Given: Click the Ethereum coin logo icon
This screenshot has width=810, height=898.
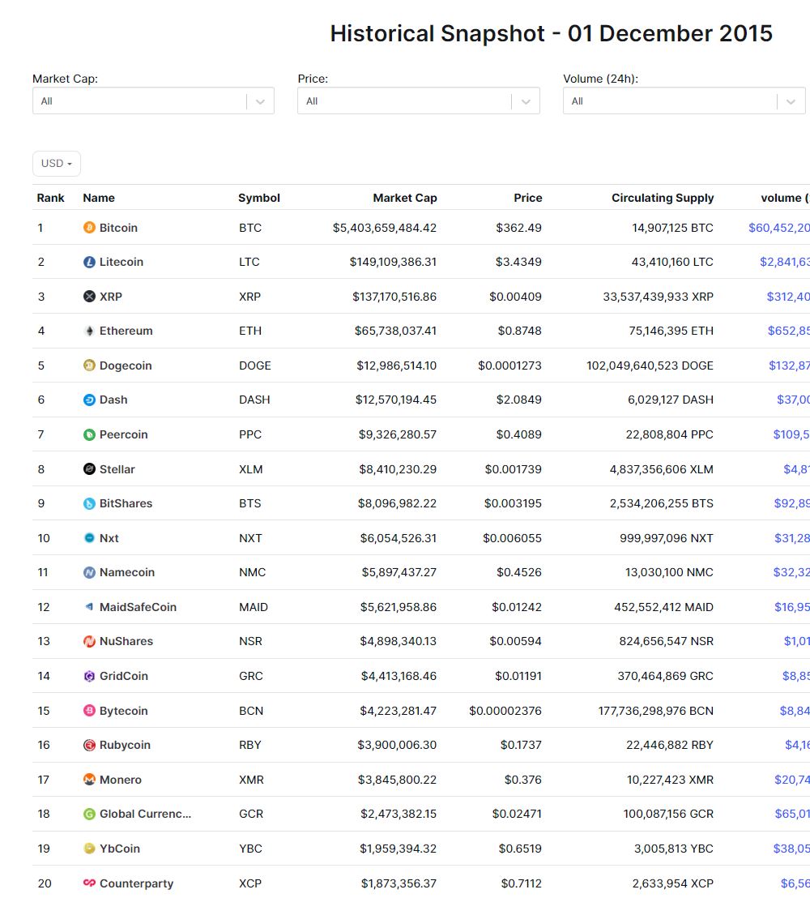Looking at the screenshot, I should [89, 331].
